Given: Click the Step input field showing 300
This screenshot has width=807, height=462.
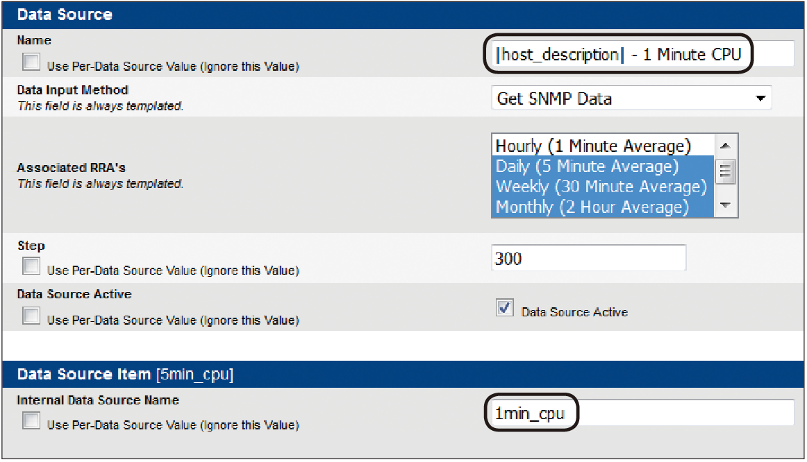Looking at the screenshot, I should click(x=589, y=258).
